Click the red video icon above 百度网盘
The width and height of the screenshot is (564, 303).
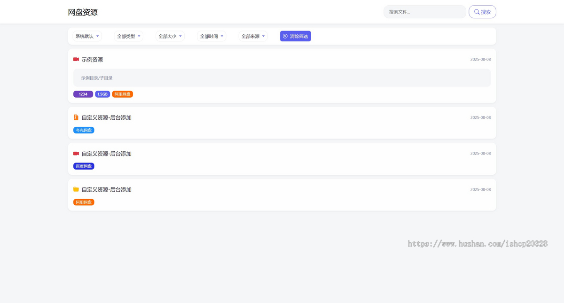tap(76, 153)
